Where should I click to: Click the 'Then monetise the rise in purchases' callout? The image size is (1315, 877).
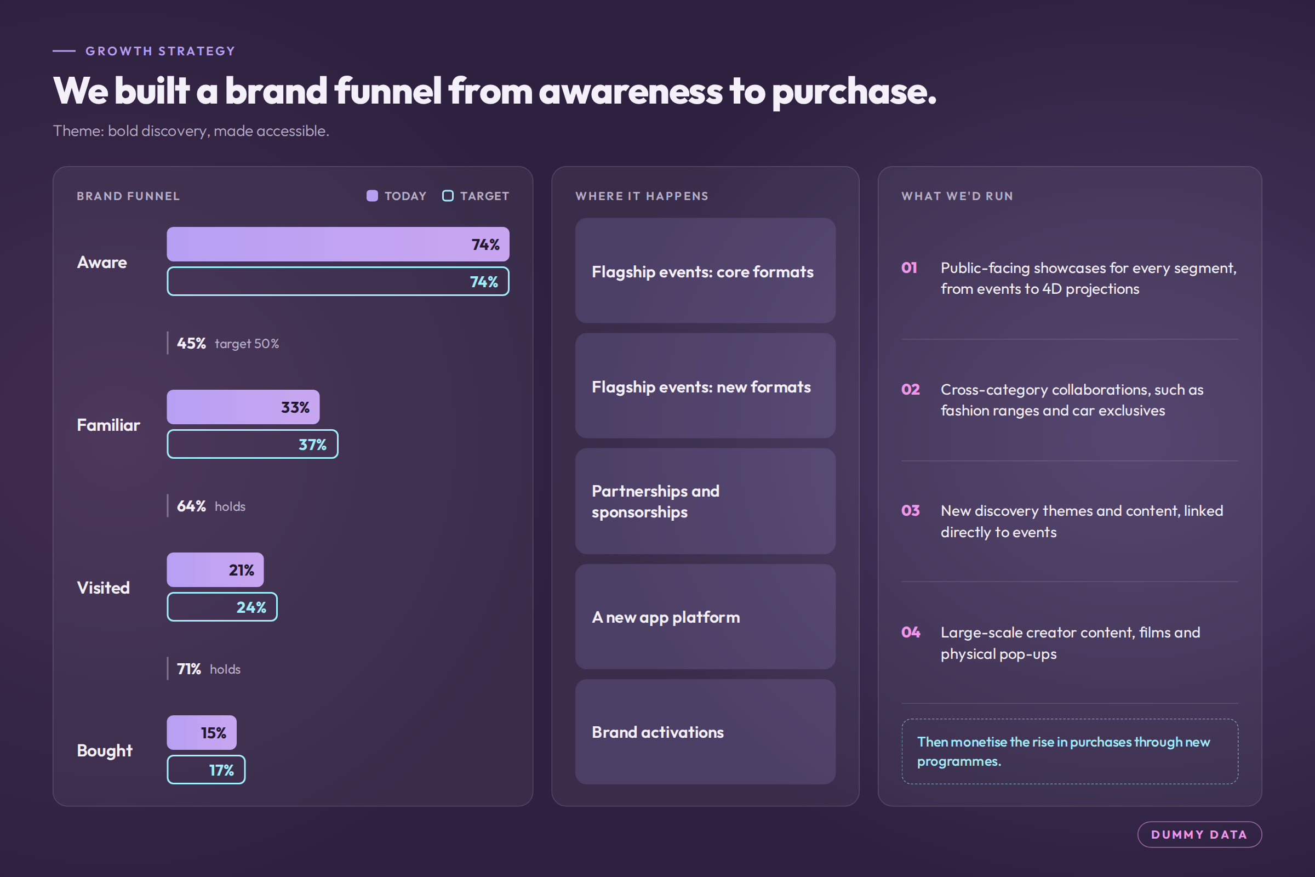(x=1070, y=751)
